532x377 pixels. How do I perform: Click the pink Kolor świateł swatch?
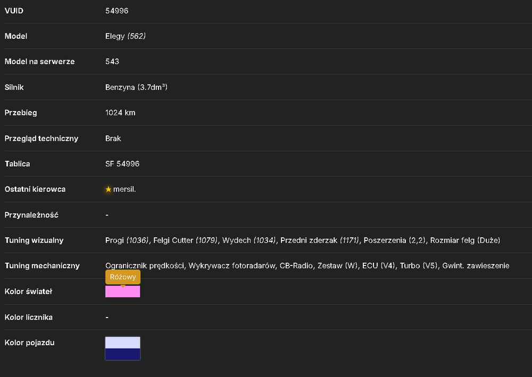[122, 292]
